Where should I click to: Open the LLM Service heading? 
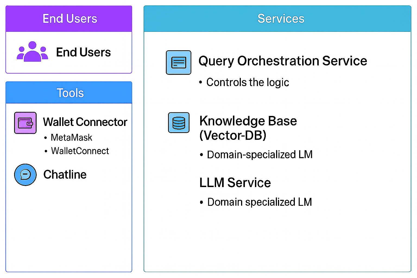click(x=235, y=182)
